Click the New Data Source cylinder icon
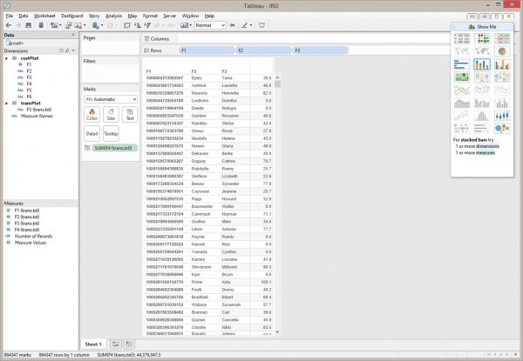Image resolution: width=523 pixels, height=361 pixels. point(41,25)
